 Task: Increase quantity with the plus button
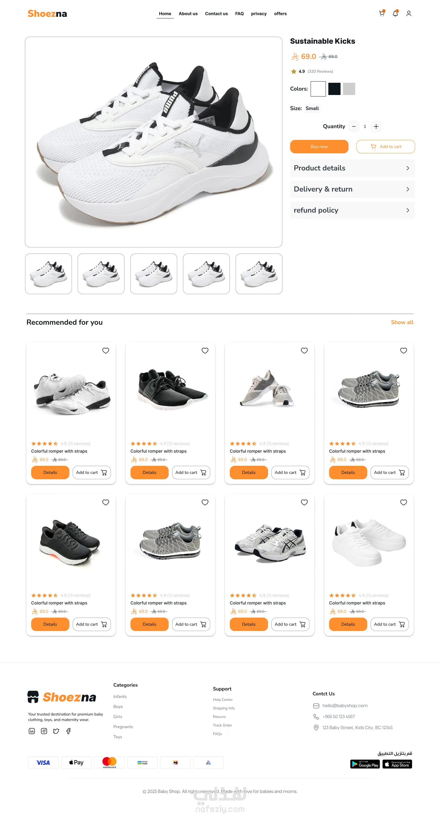[376, 126]
